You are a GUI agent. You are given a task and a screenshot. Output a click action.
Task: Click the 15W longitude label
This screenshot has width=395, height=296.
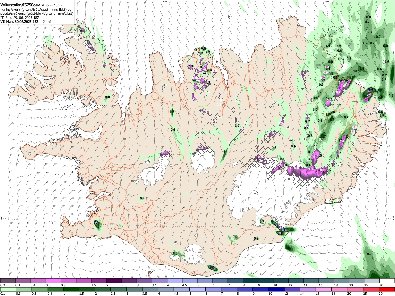(x=327, y=2)
